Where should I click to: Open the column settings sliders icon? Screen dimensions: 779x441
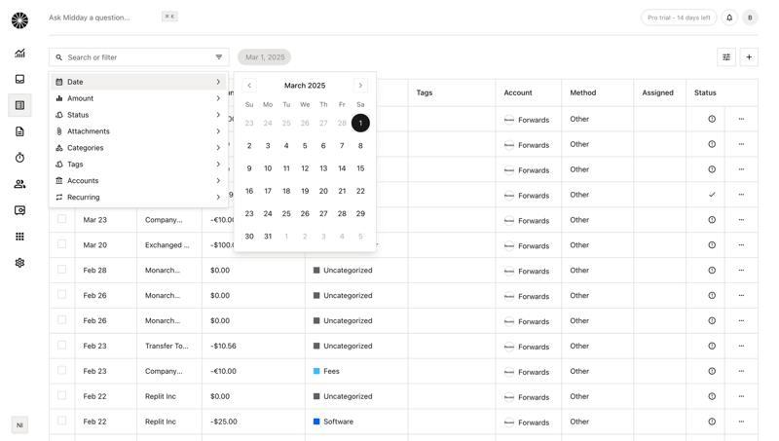[726, 57]
